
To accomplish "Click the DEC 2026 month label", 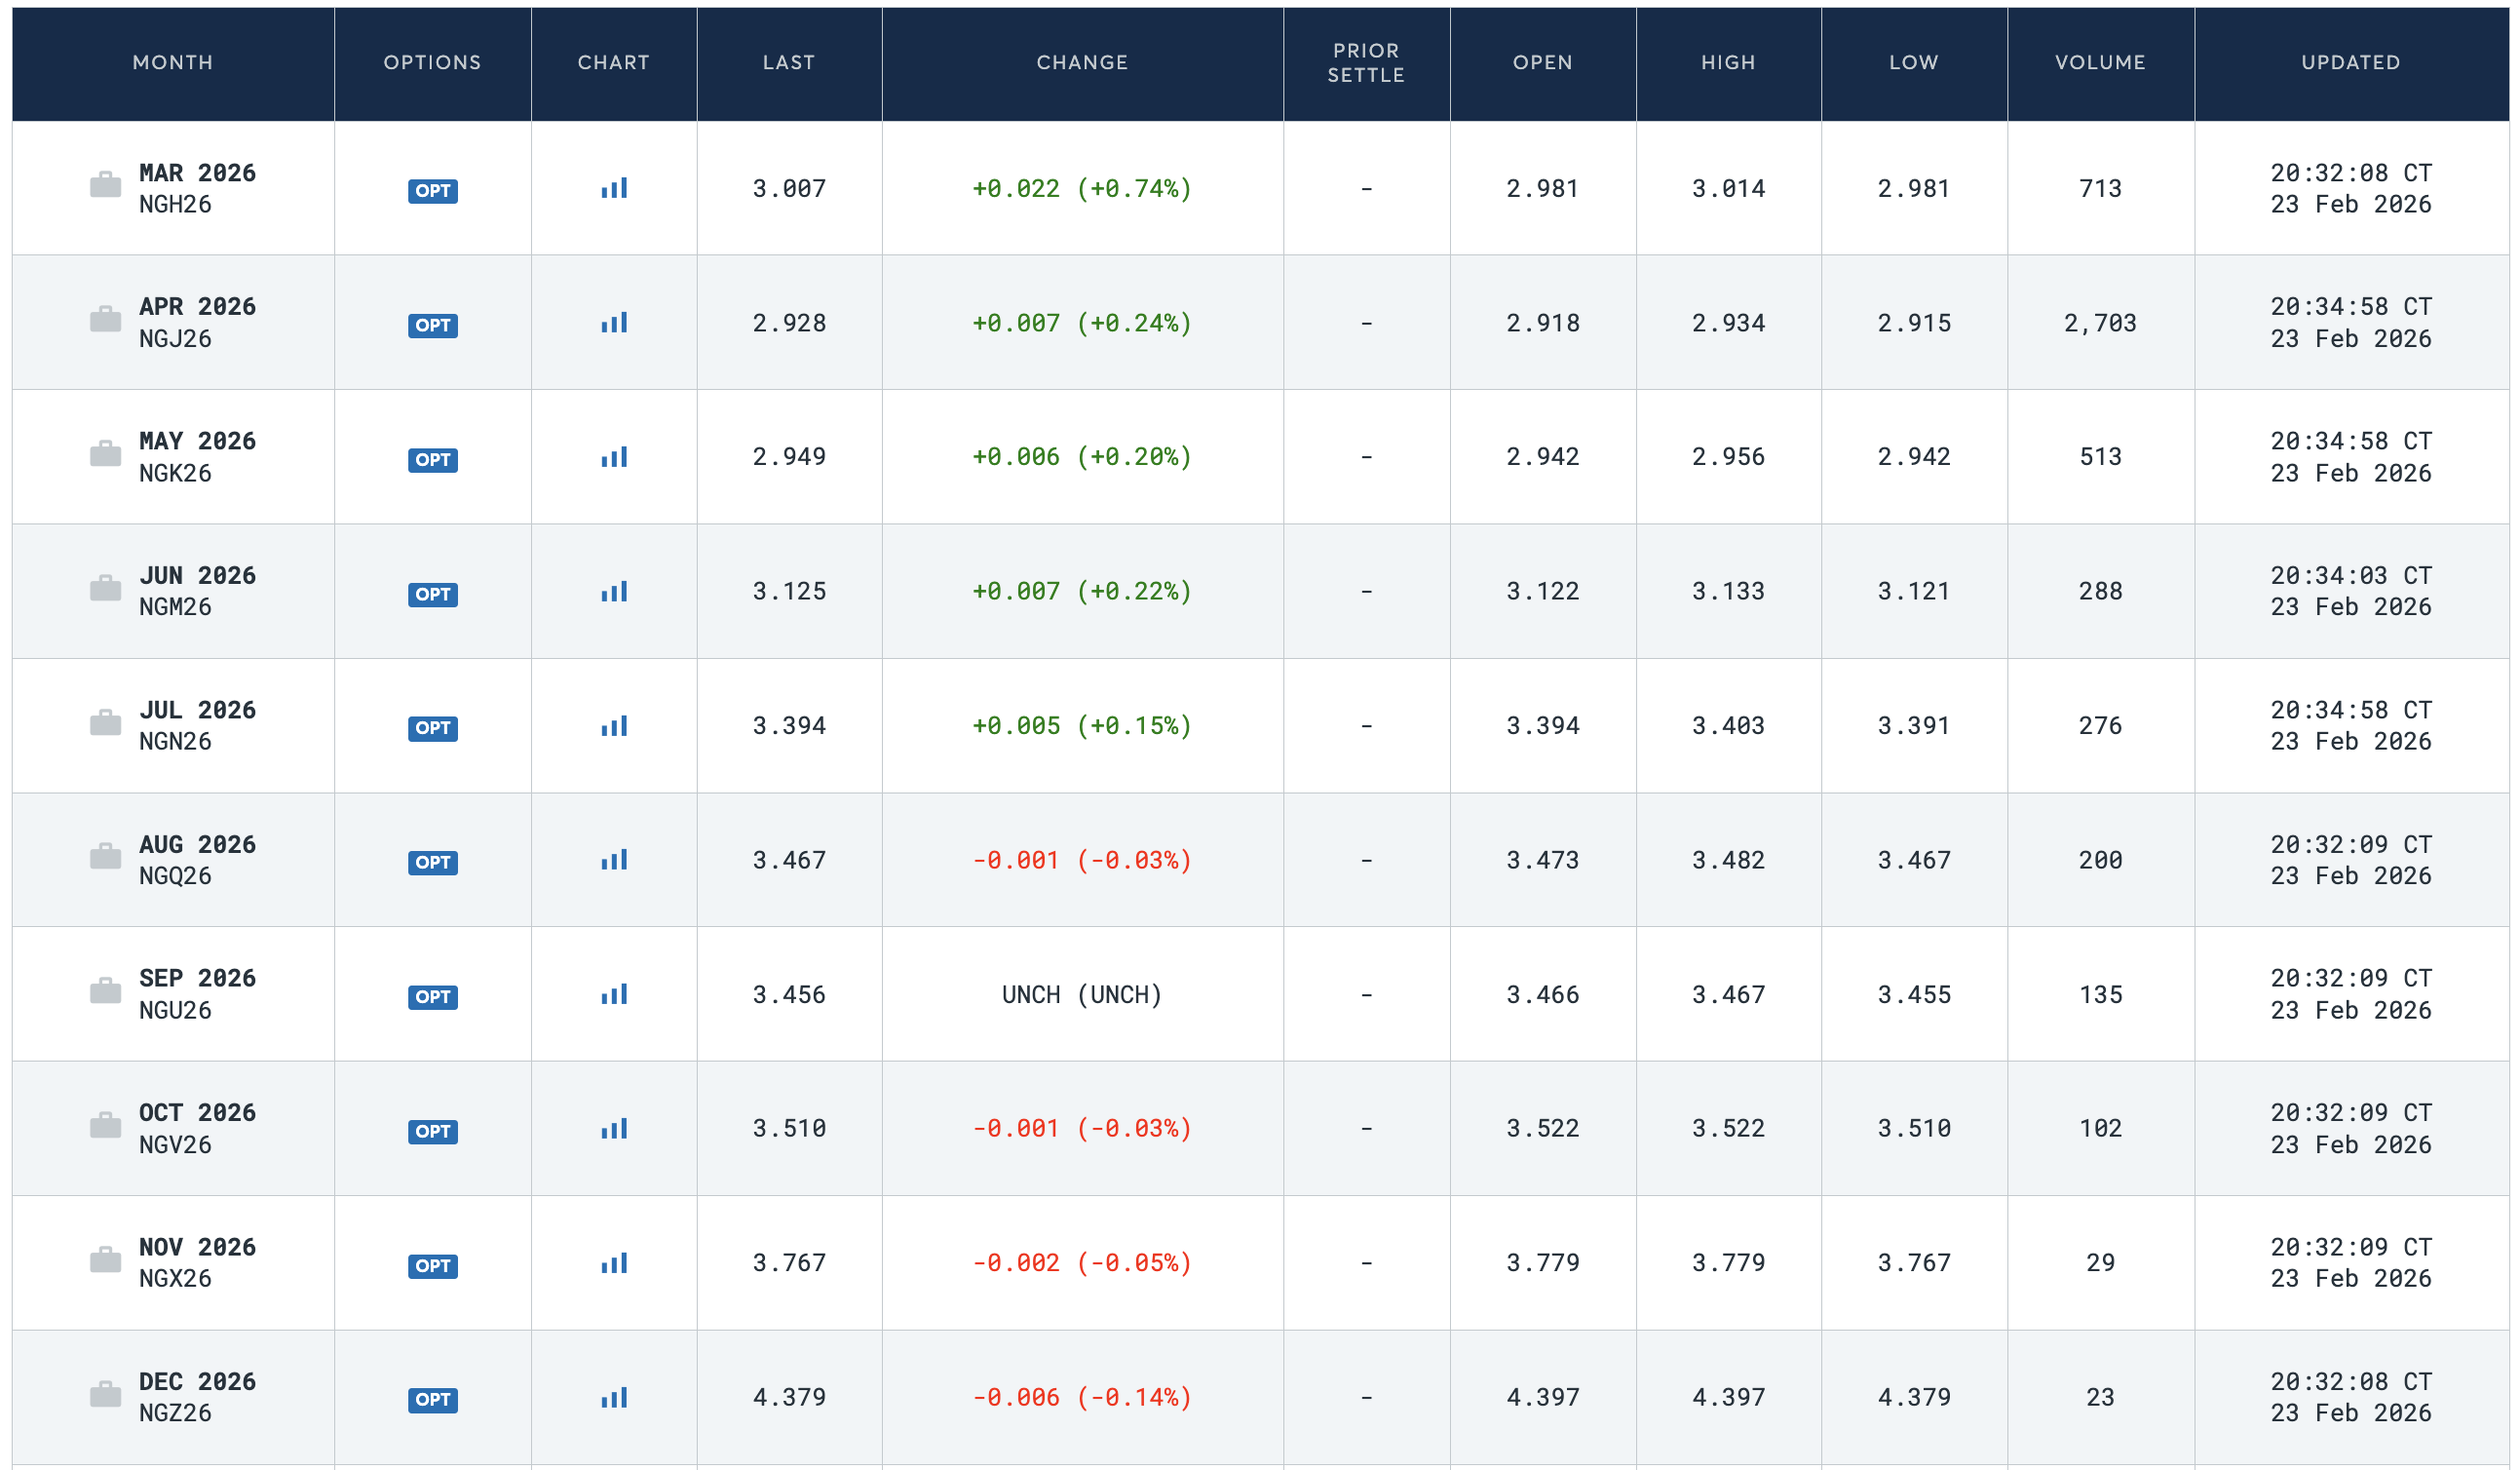I will click(197, 1382).
